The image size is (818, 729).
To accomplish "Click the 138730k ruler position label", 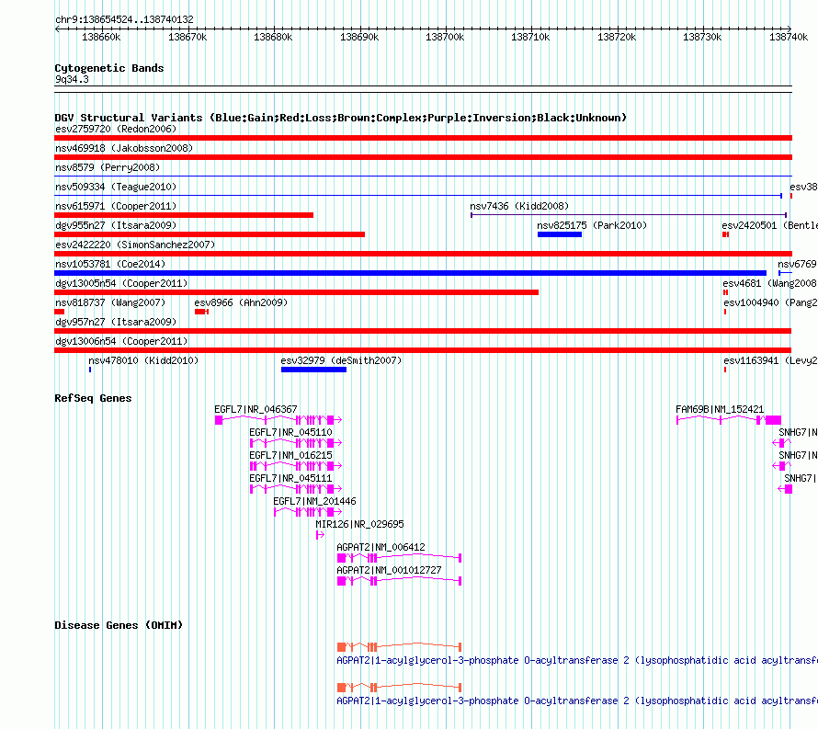I will tap(702, 37).
